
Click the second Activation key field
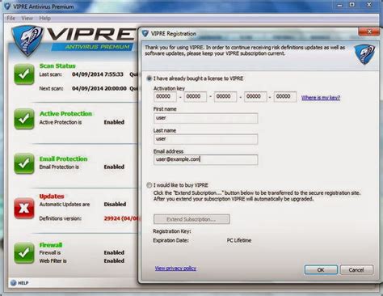(196, 97)
